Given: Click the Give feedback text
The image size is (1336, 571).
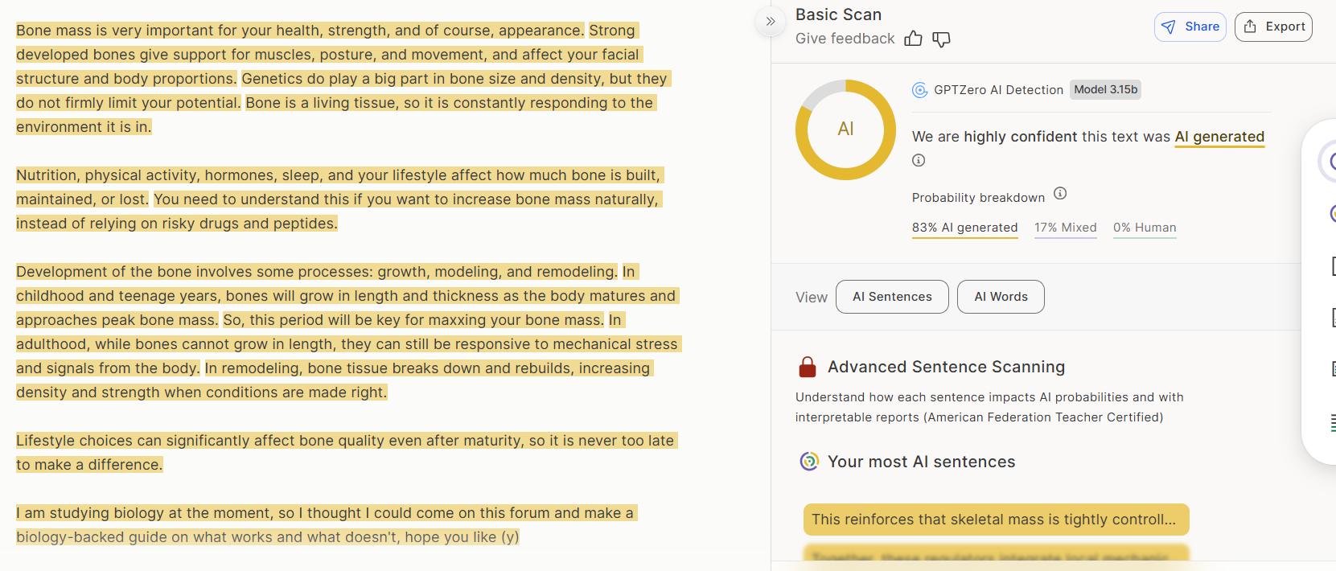Looking at the screenshot, I should [x=845, y=39].
